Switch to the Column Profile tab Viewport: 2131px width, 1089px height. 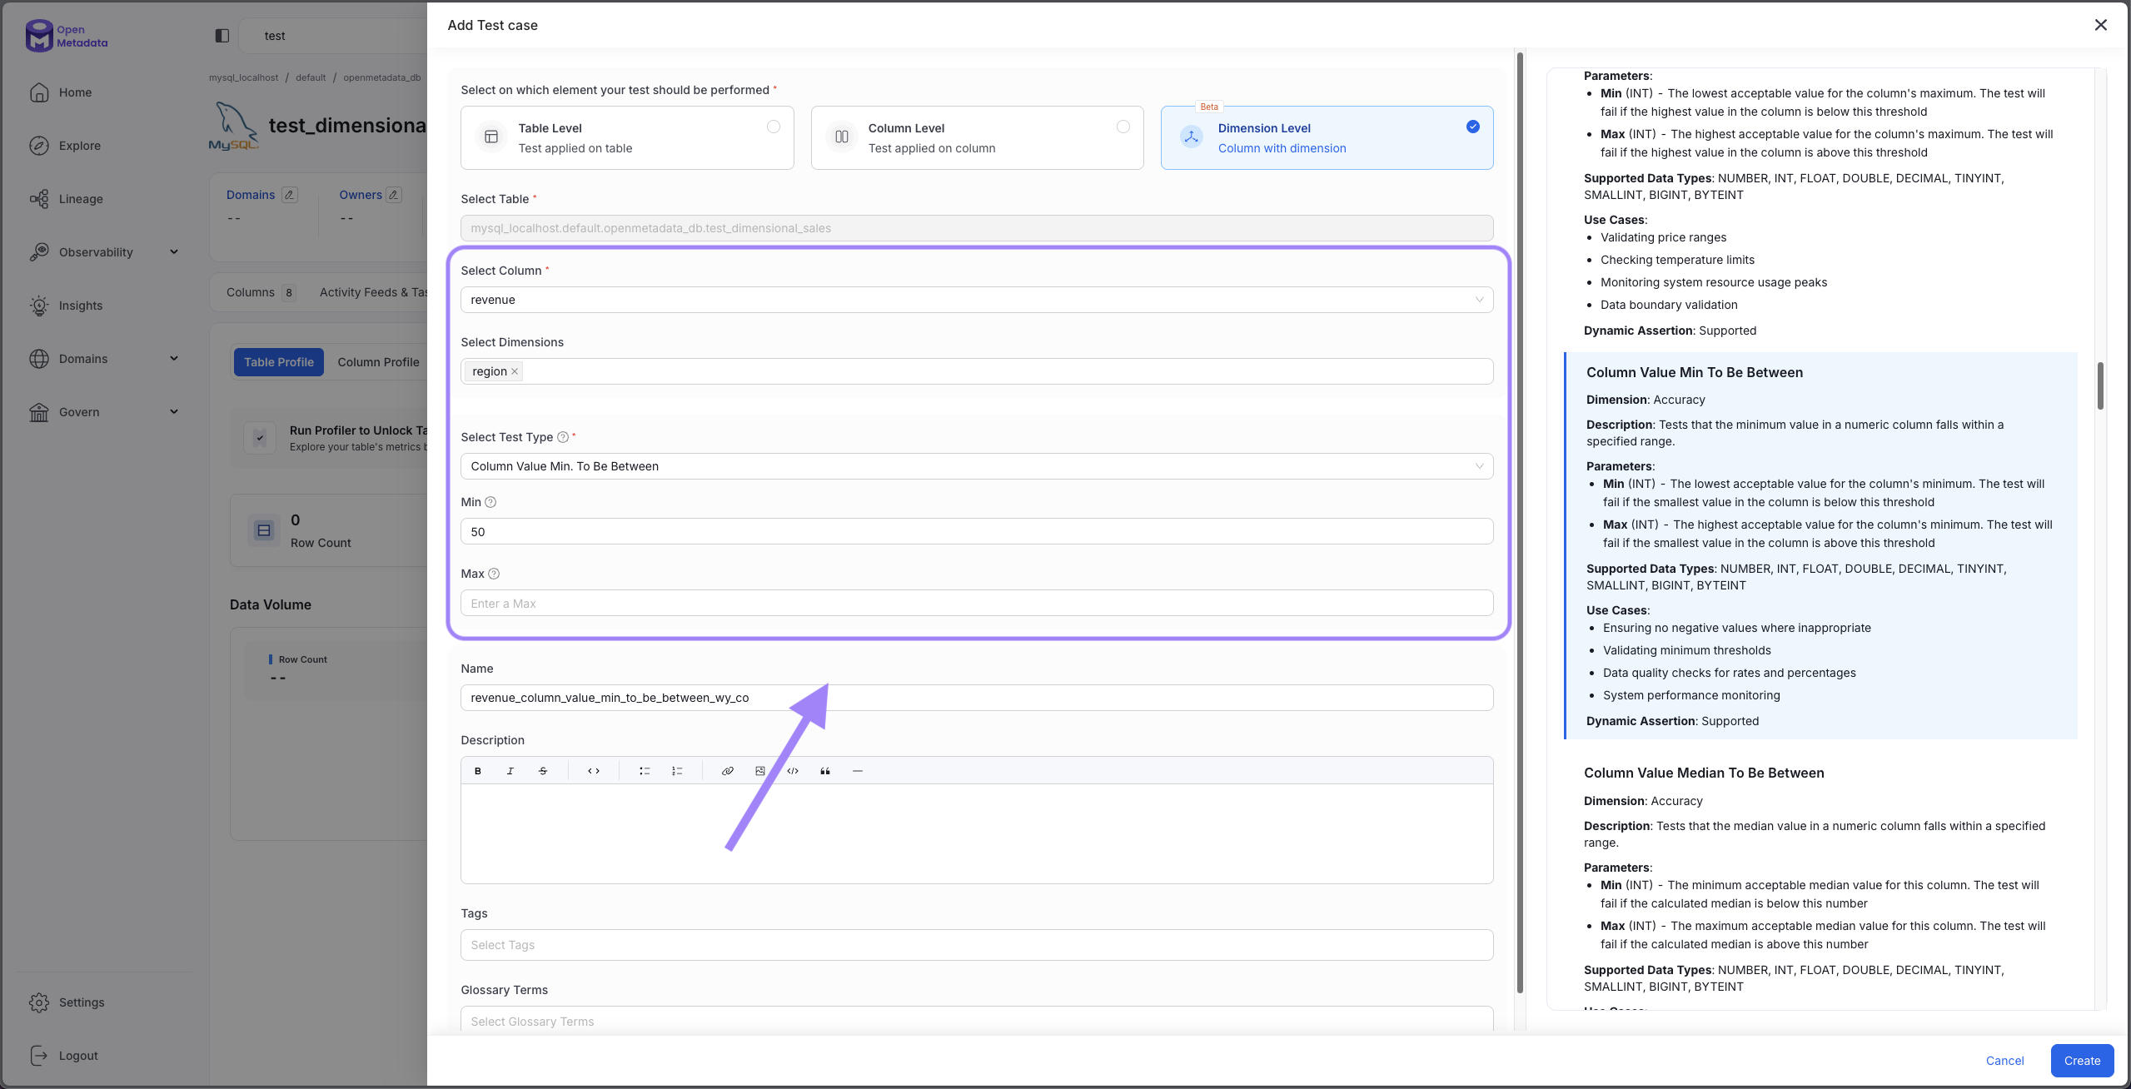[x=378, y=361]
